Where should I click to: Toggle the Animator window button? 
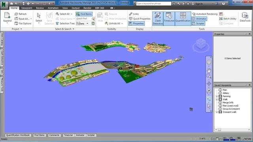click(199, 19)
